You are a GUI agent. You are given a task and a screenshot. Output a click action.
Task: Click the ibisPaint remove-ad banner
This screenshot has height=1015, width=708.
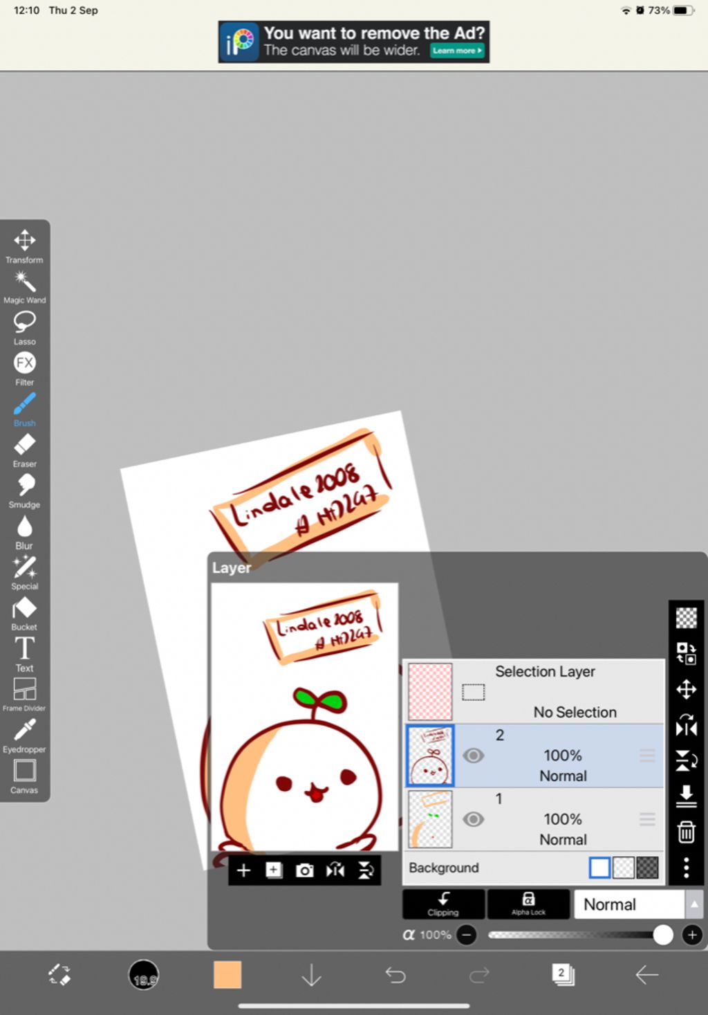point(354,42)
